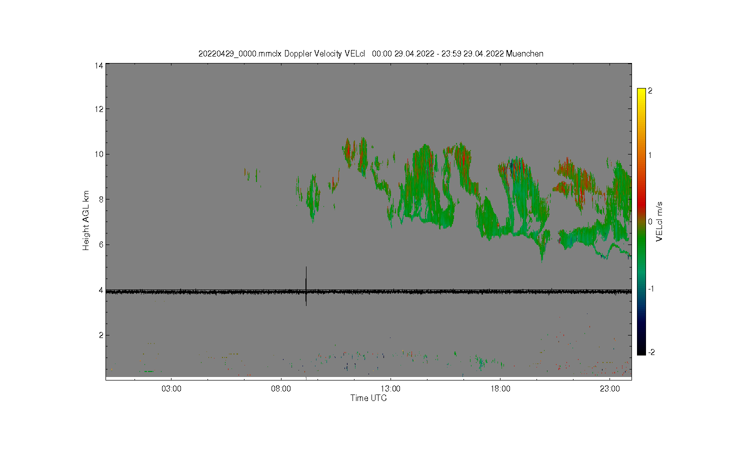Click the colorbar label 0
Viewport: 750px width, 450px height.
click(x=650, y=221)
